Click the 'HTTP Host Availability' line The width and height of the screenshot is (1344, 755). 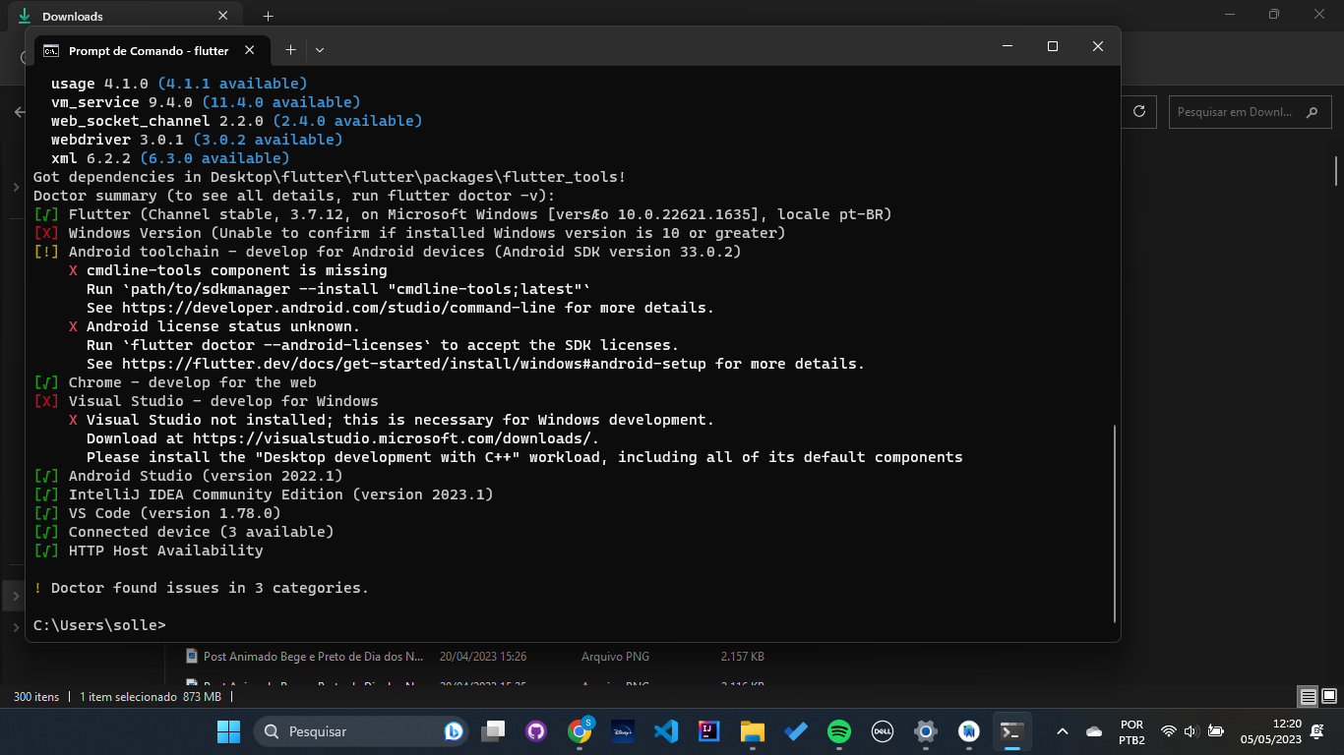point(149,551)
